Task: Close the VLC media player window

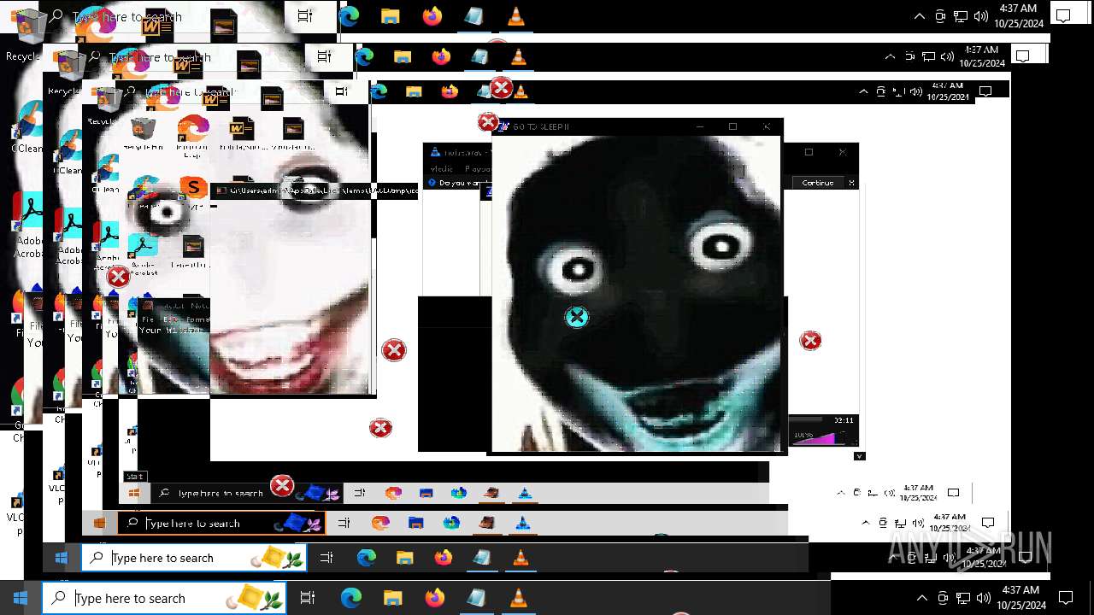Action: (843, 152)
